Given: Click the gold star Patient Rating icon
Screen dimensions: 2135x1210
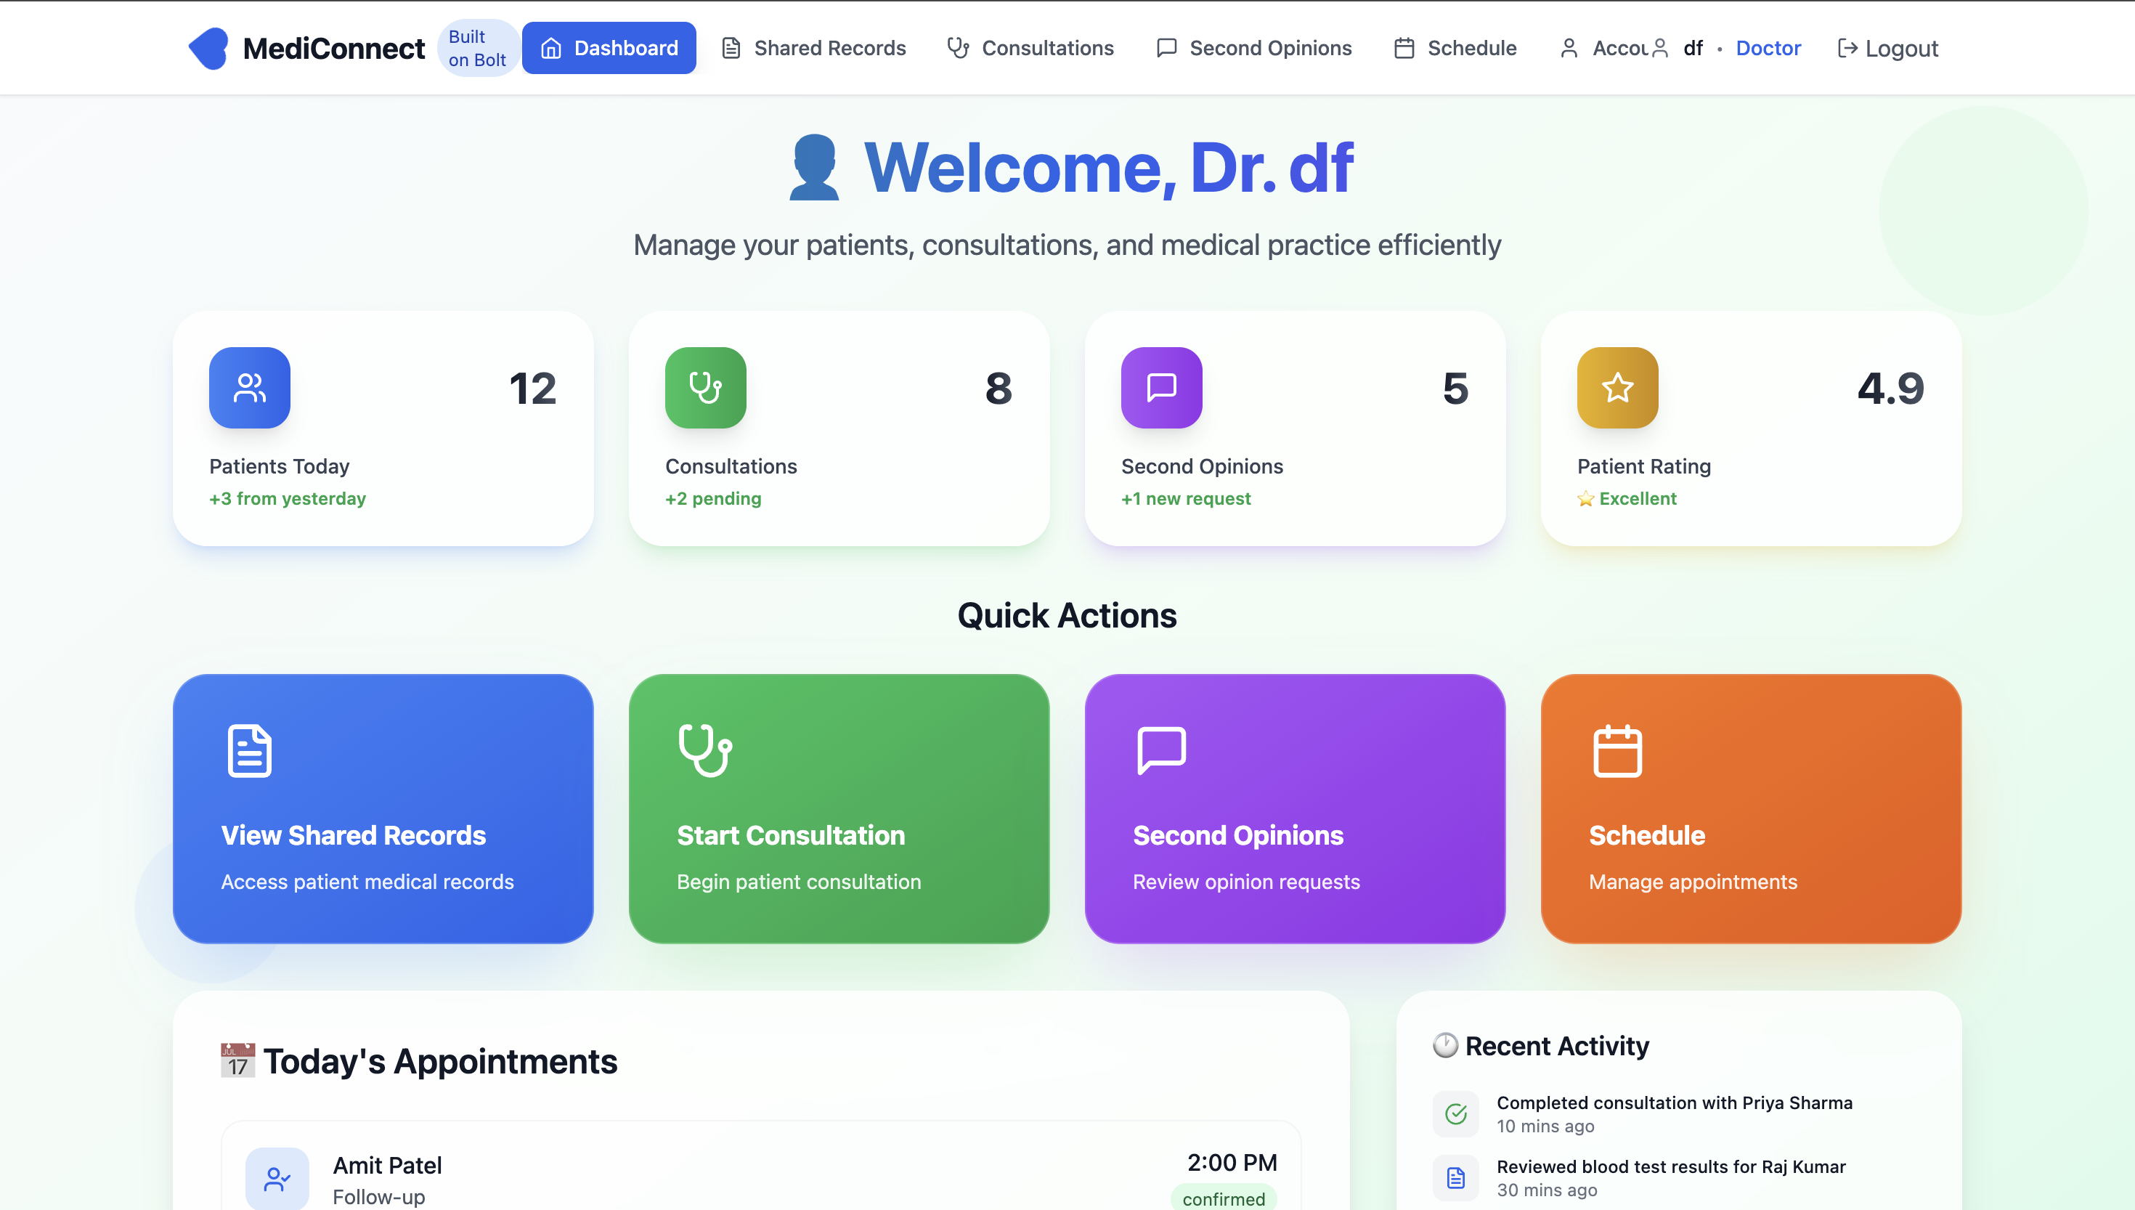Looking at the screenshot, I should pos(1616,387).
